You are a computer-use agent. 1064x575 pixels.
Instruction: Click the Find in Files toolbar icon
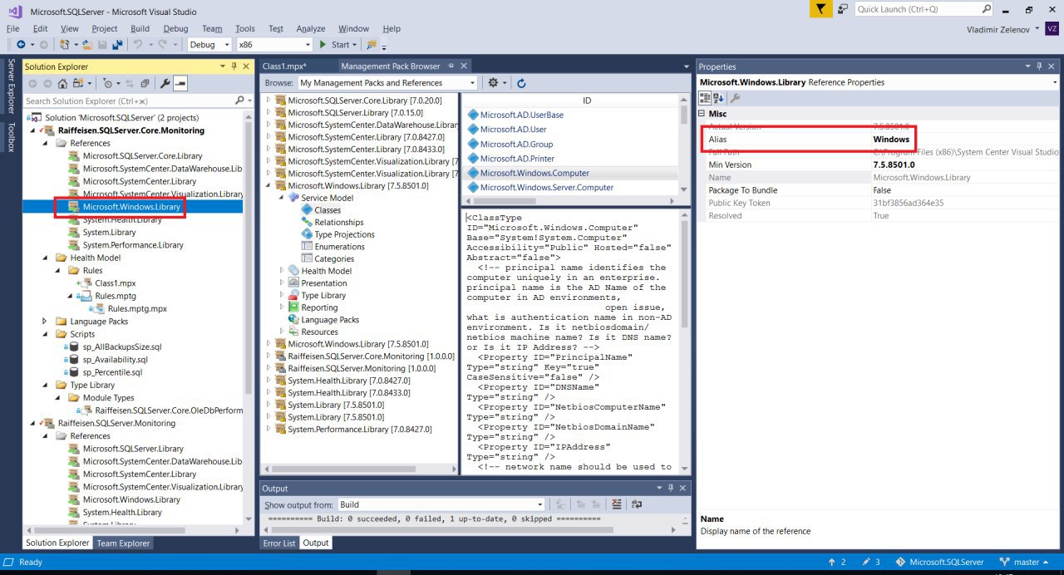tap(372, 44)
